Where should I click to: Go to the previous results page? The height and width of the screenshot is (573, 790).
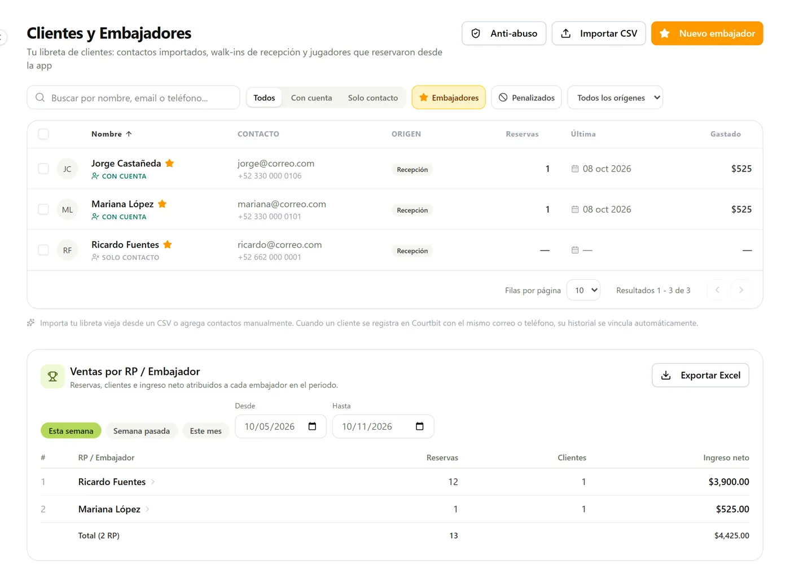click(x=717, y=290)
